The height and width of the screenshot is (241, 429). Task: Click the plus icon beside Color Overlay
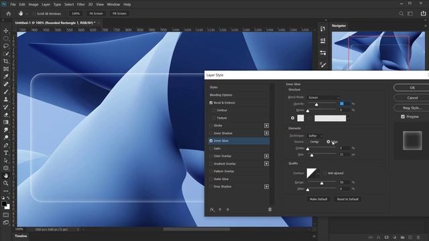click(x=266, y=156)
